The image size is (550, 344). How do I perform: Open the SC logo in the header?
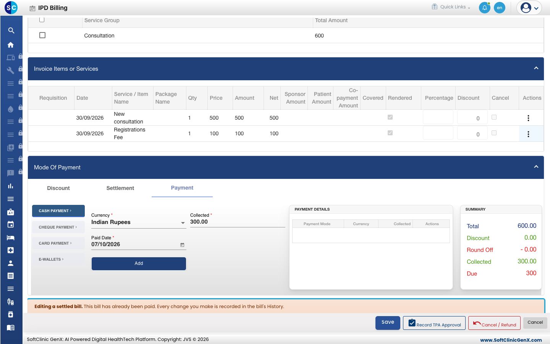coord(11,7)
